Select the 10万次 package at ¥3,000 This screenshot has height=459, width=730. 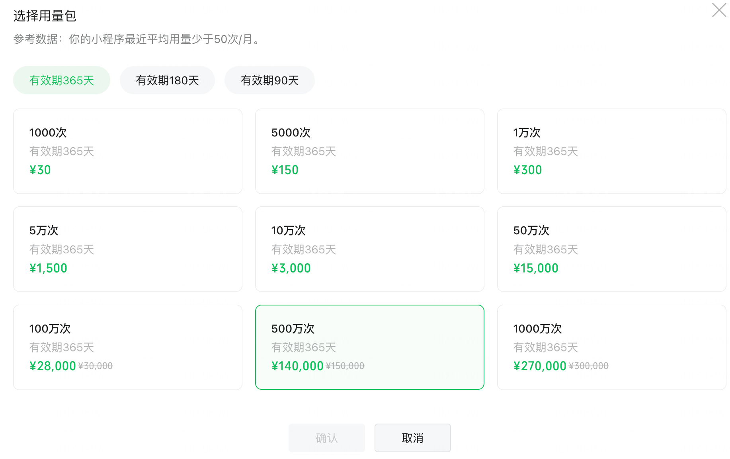tap(369, 249)
